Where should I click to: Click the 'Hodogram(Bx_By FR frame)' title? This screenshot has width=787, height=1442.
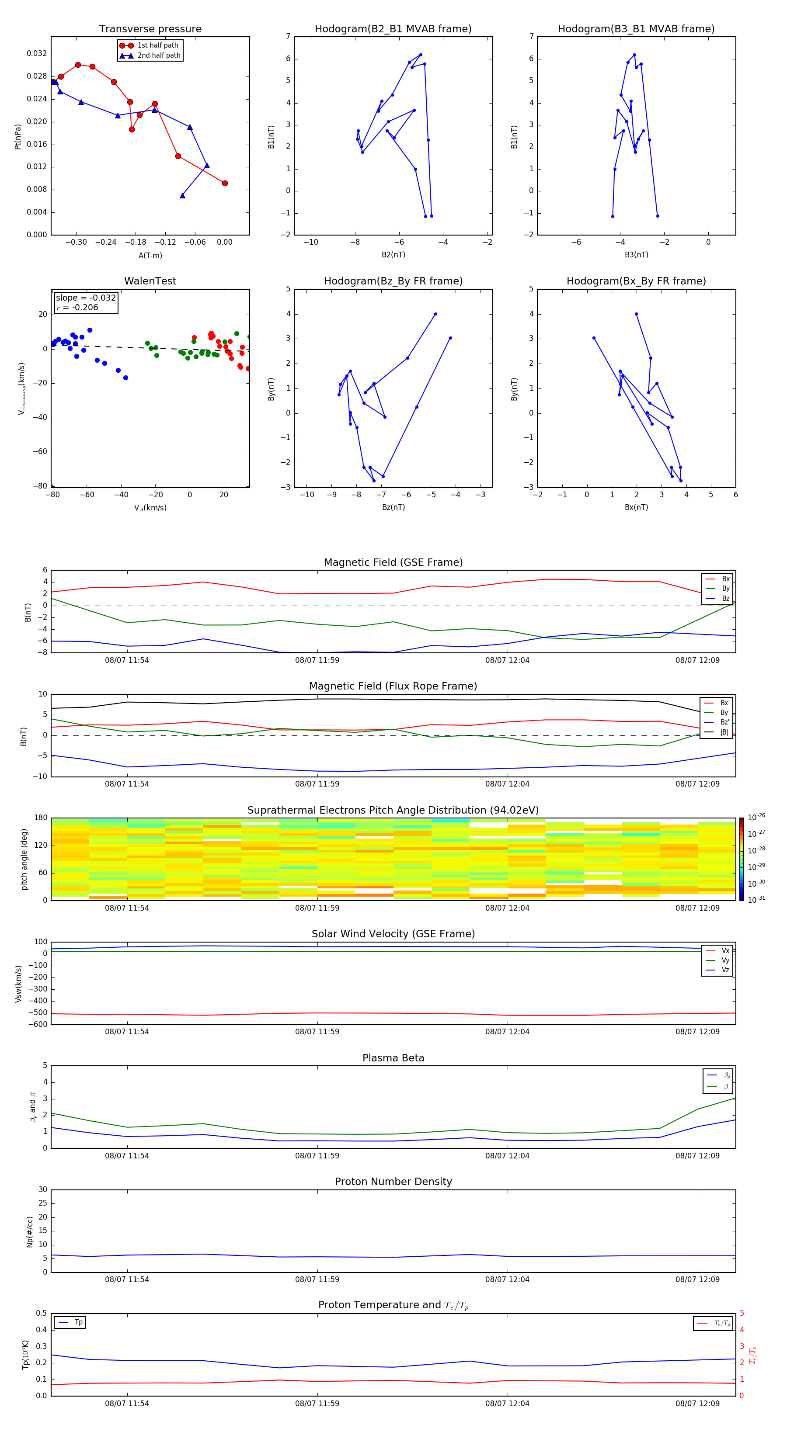(636, 281)
